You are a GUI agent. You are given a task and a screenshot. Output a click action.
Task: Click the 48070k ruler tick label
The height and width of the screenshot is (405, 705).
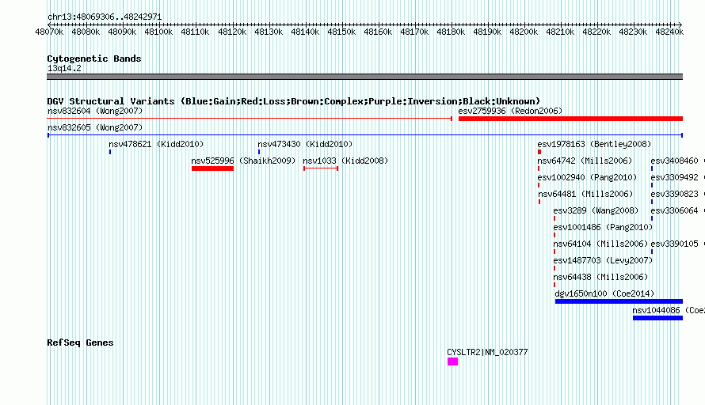49,32
